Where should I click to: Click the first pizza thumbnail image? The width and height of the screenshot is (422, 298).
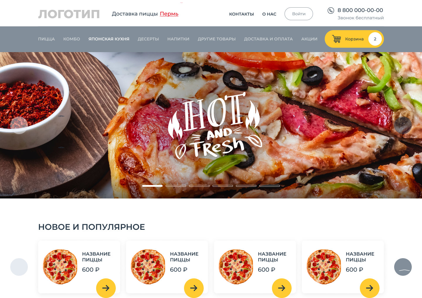tap(60, 267)
